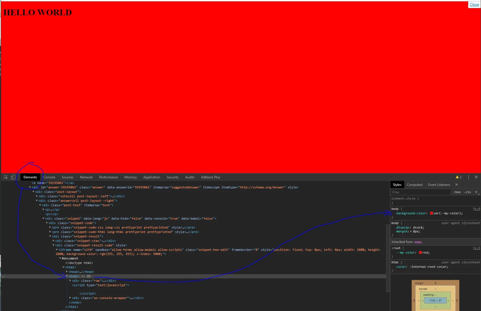Expand the head node

[67, 272]
